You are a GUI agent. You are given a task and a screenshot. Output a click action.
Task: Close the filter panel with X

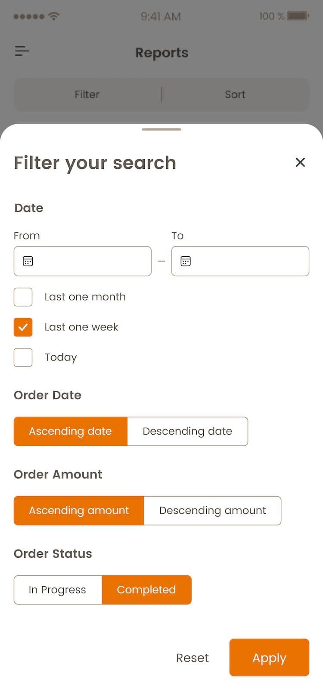[x=300, y=162]
